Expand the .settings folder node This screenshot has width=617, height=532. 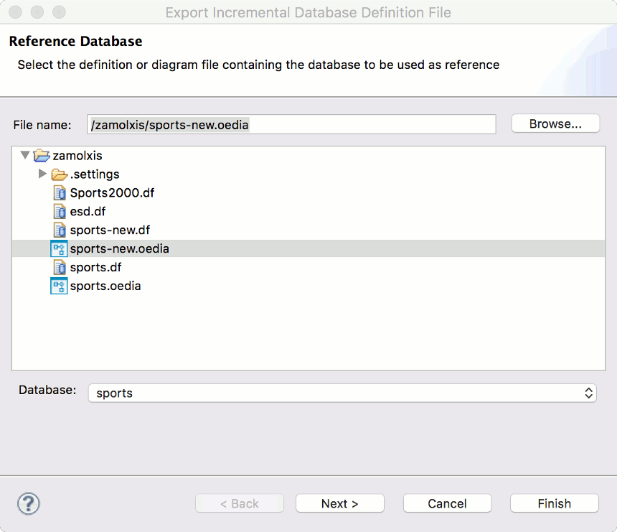click(x=43, y=174)
